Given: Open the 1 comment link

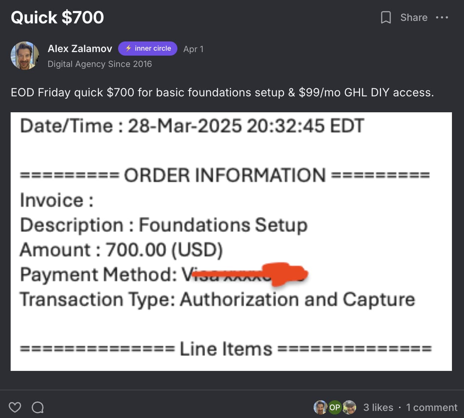Looking at the screenshot, I should (x=431, y=407).
